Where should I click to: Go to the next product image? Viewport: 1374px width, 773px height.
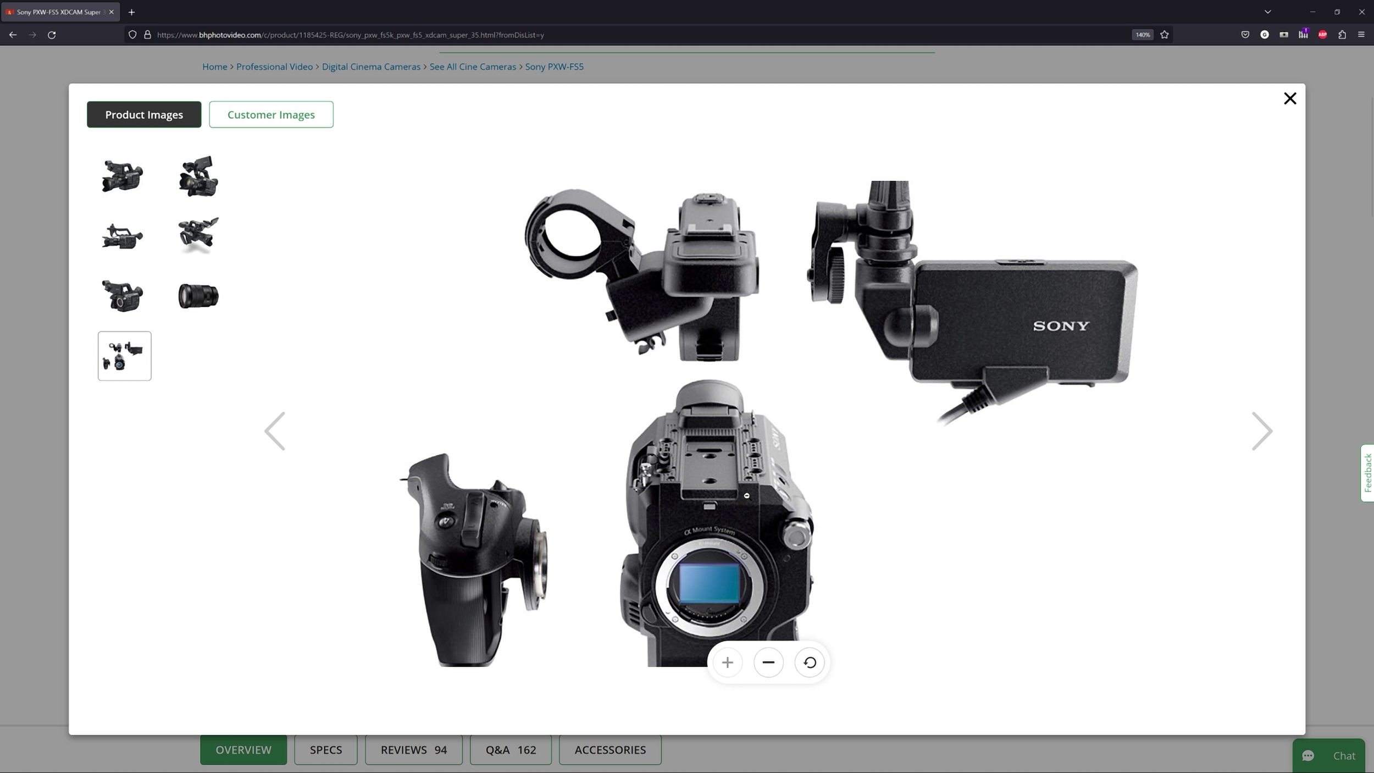pyautogui.click(x=1261, y=431)
